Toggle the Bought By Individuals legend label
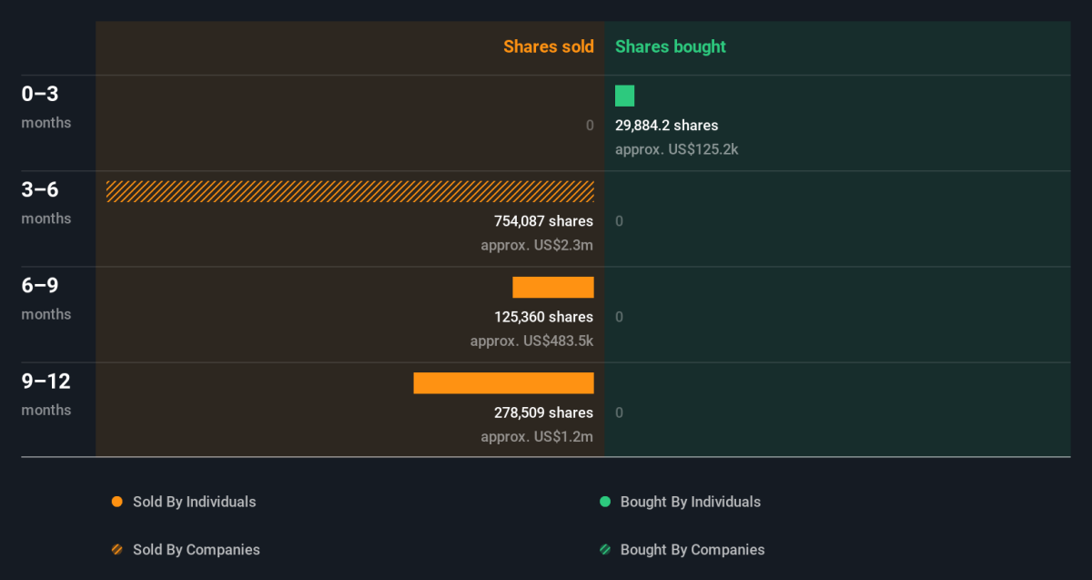 pyautogui.click(x=690, y=502)
